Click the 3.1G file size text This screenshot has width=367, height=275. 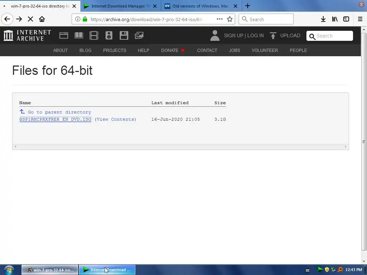220,119
